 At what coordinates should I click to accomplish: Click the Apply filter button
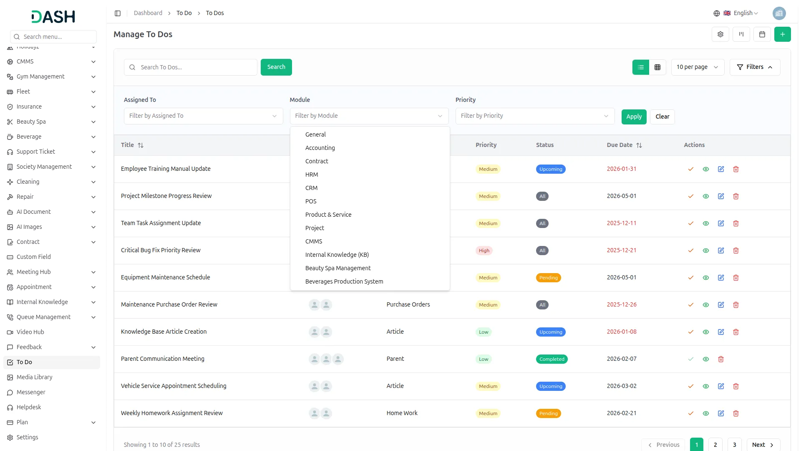[x=633, y=117]
